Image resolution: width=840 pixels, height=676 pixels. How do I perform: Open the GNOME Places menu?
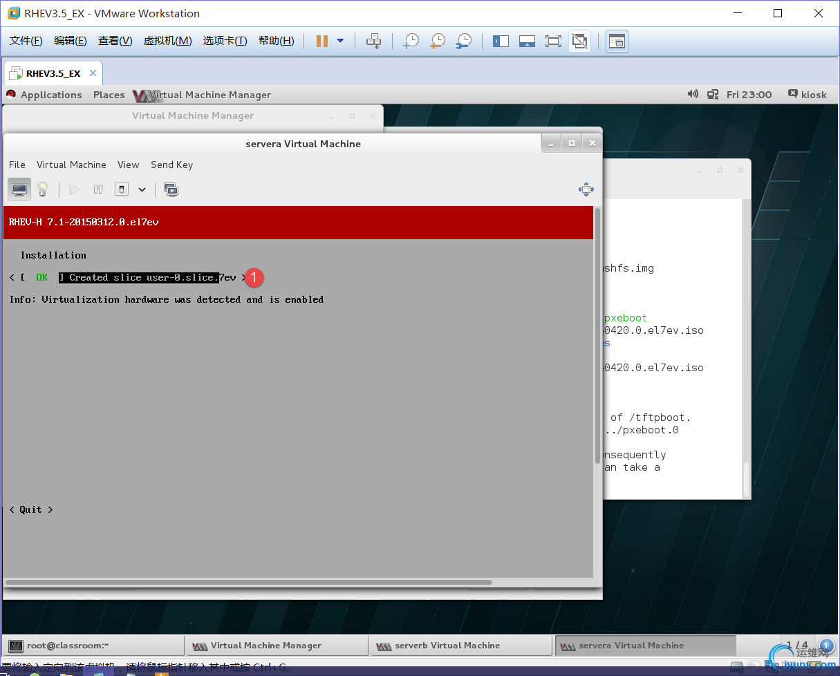pyautogui.click(x=109, y=95)
